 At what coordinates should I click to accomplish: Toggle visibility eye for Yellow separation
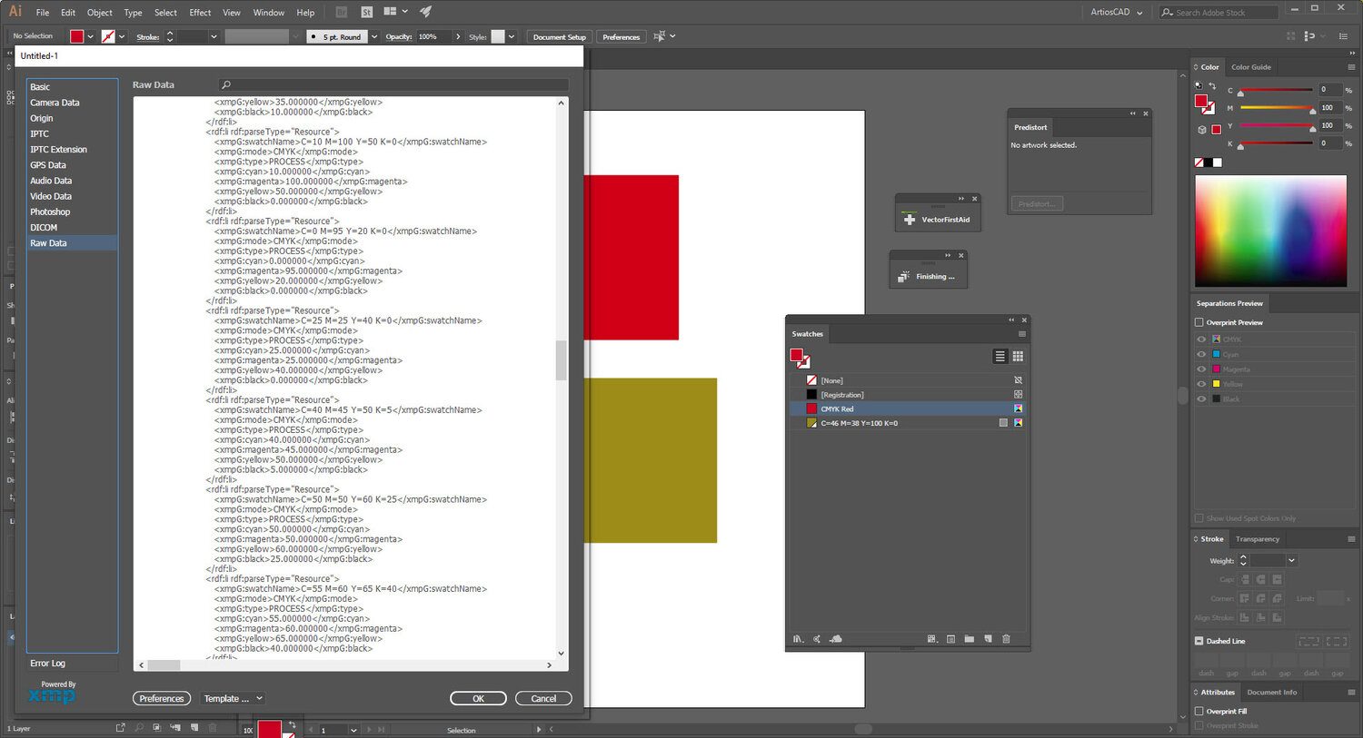click(x=1201, y=384)
